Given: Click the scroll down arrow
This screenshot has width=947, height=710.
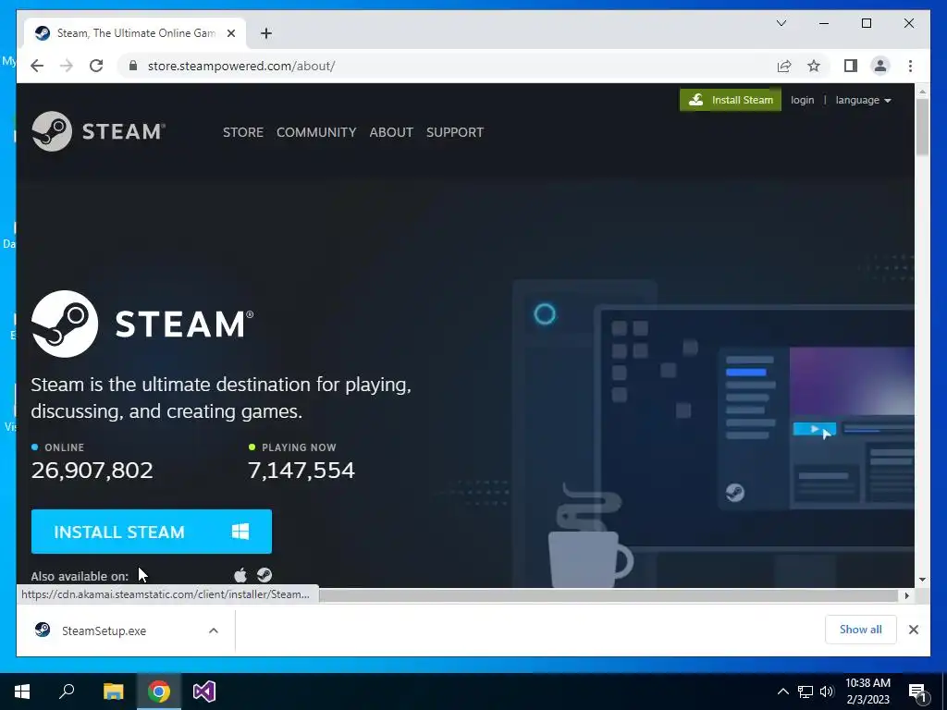Looking at the screenshot, I should click(922, 580).
